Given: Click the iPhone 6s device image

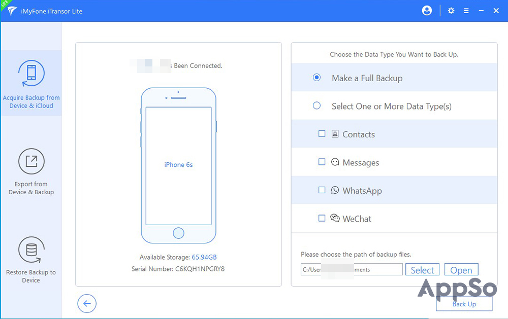Looking at the screenshot, I should 178,165.
